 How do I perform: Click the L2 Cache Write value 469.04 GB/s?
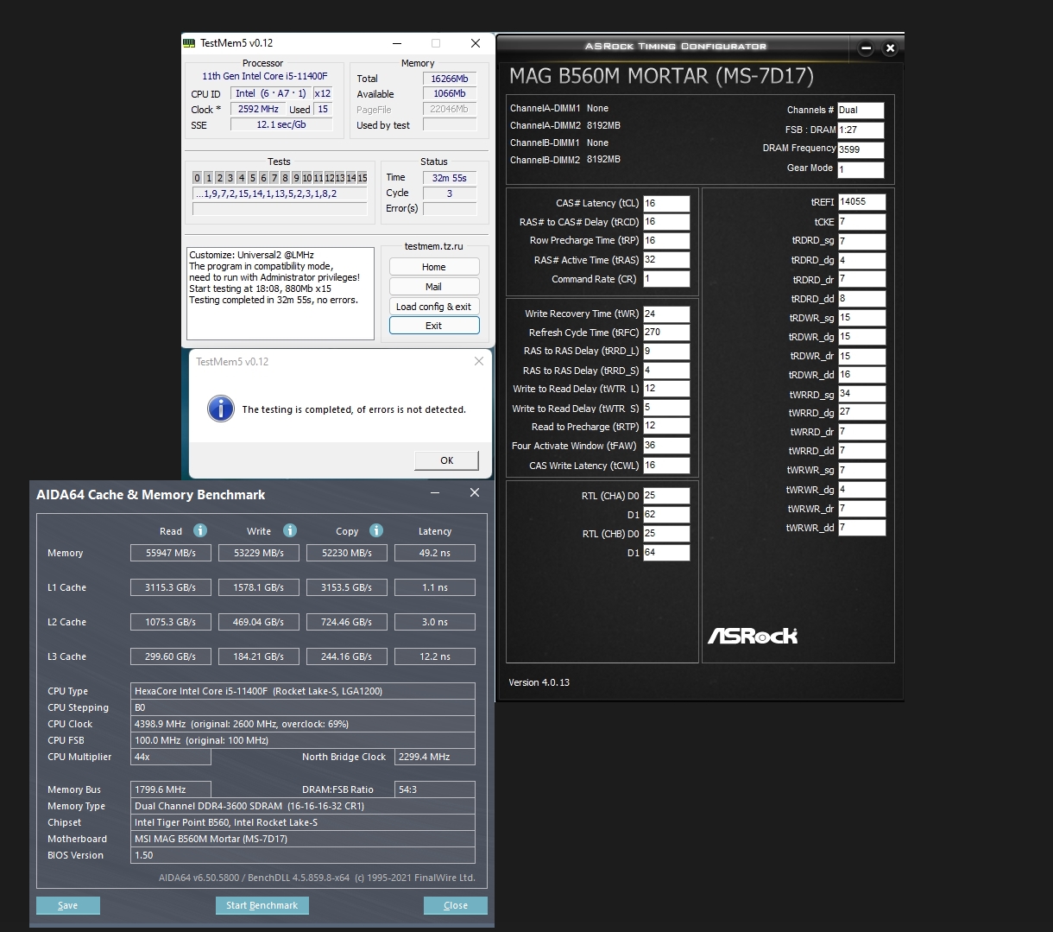[259, 622]
